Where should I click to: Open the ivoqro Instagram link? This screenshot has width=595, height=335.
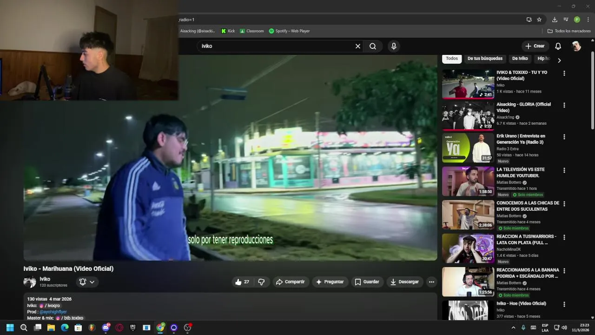51,306
